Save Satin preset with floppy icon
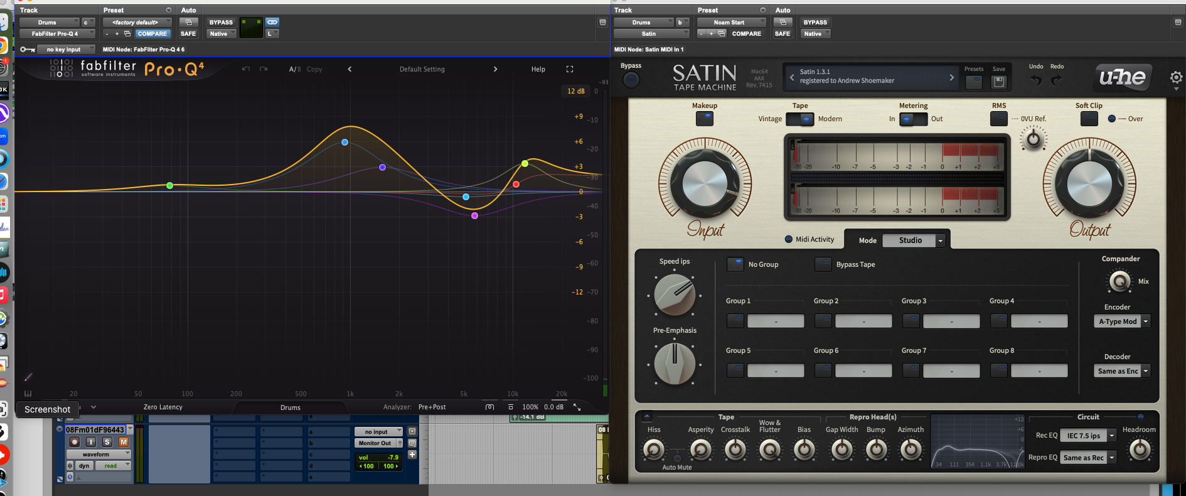The height and width of the screenshot is (496, 1186). coord(999,82)
